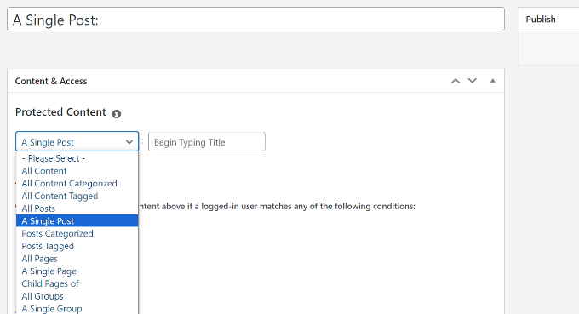Select All Pages option
Viewport: 579px width, 314px height.
coord(77,259)
